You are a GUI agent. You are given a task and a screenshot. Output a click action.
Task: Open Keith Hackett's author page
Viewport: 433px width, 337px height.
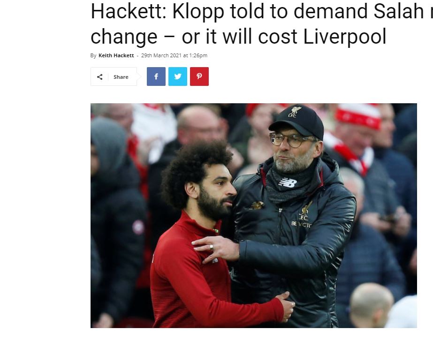[x=116, y=55]
